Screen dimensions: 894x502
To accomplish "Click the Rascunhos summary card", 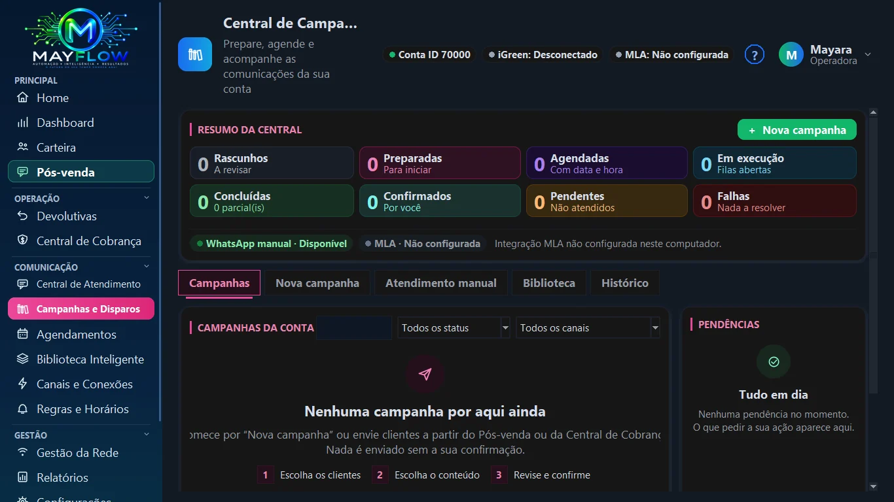I will (x=272, y=163).
